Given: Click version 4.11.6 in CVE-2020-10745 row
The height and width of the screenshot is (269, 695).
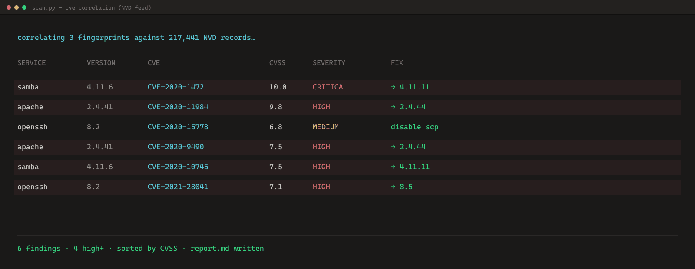Looking at the screenshot, I should 100,167.
